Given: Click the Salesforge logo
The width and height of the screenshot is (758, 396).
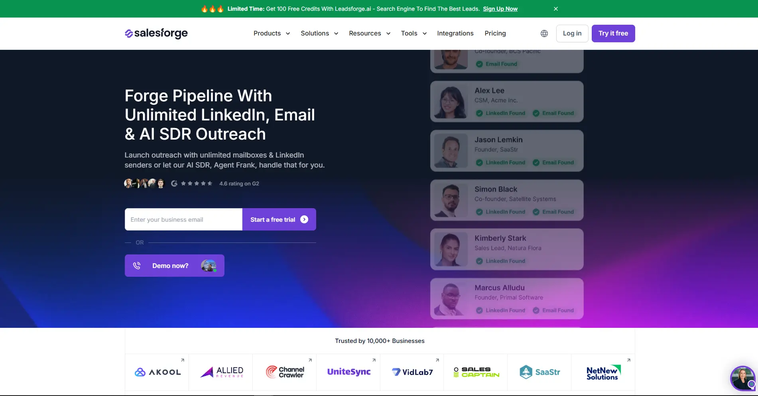Looking at the screenshot, I should 156,33.
